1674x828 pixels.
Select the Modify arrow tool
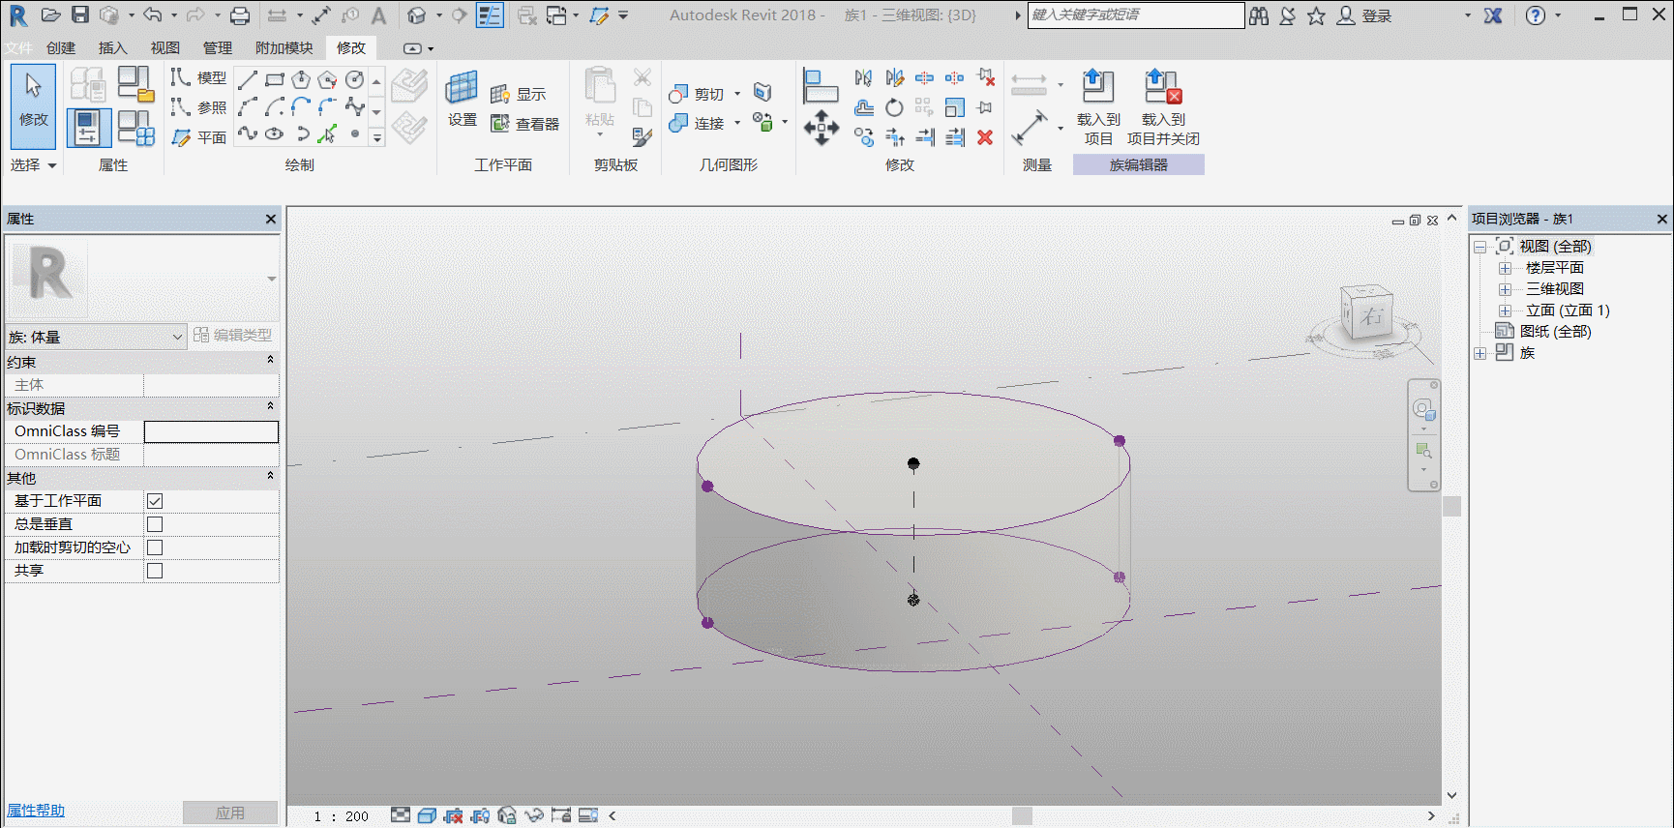click(x=34, y=104)
